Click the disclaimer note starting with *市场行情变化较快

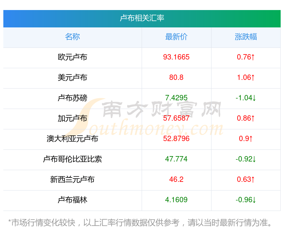click(x=140, y=223)
